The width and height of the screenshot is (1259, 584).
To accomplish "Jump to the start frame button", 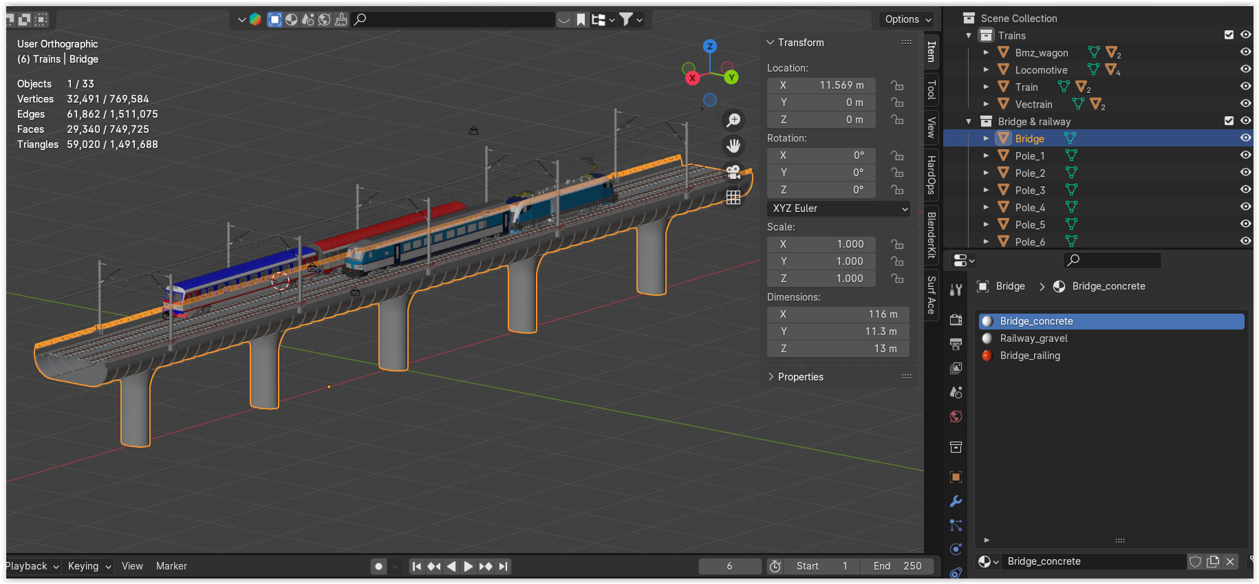I will (417, 566).
